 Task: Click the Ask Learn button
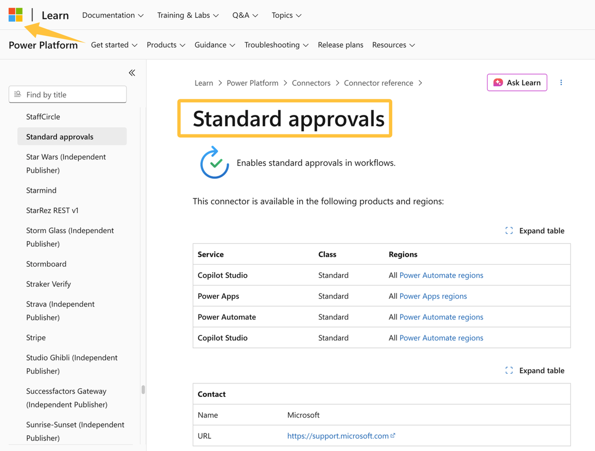pos(517,83)
